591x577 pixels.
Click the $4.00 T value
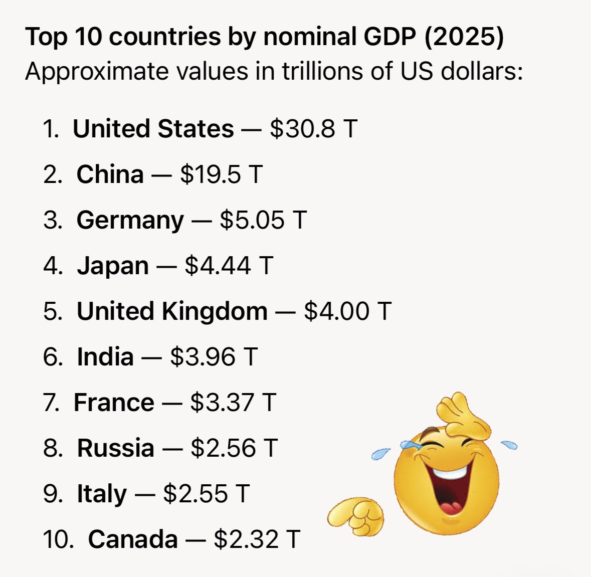click(x=348, y=311)
